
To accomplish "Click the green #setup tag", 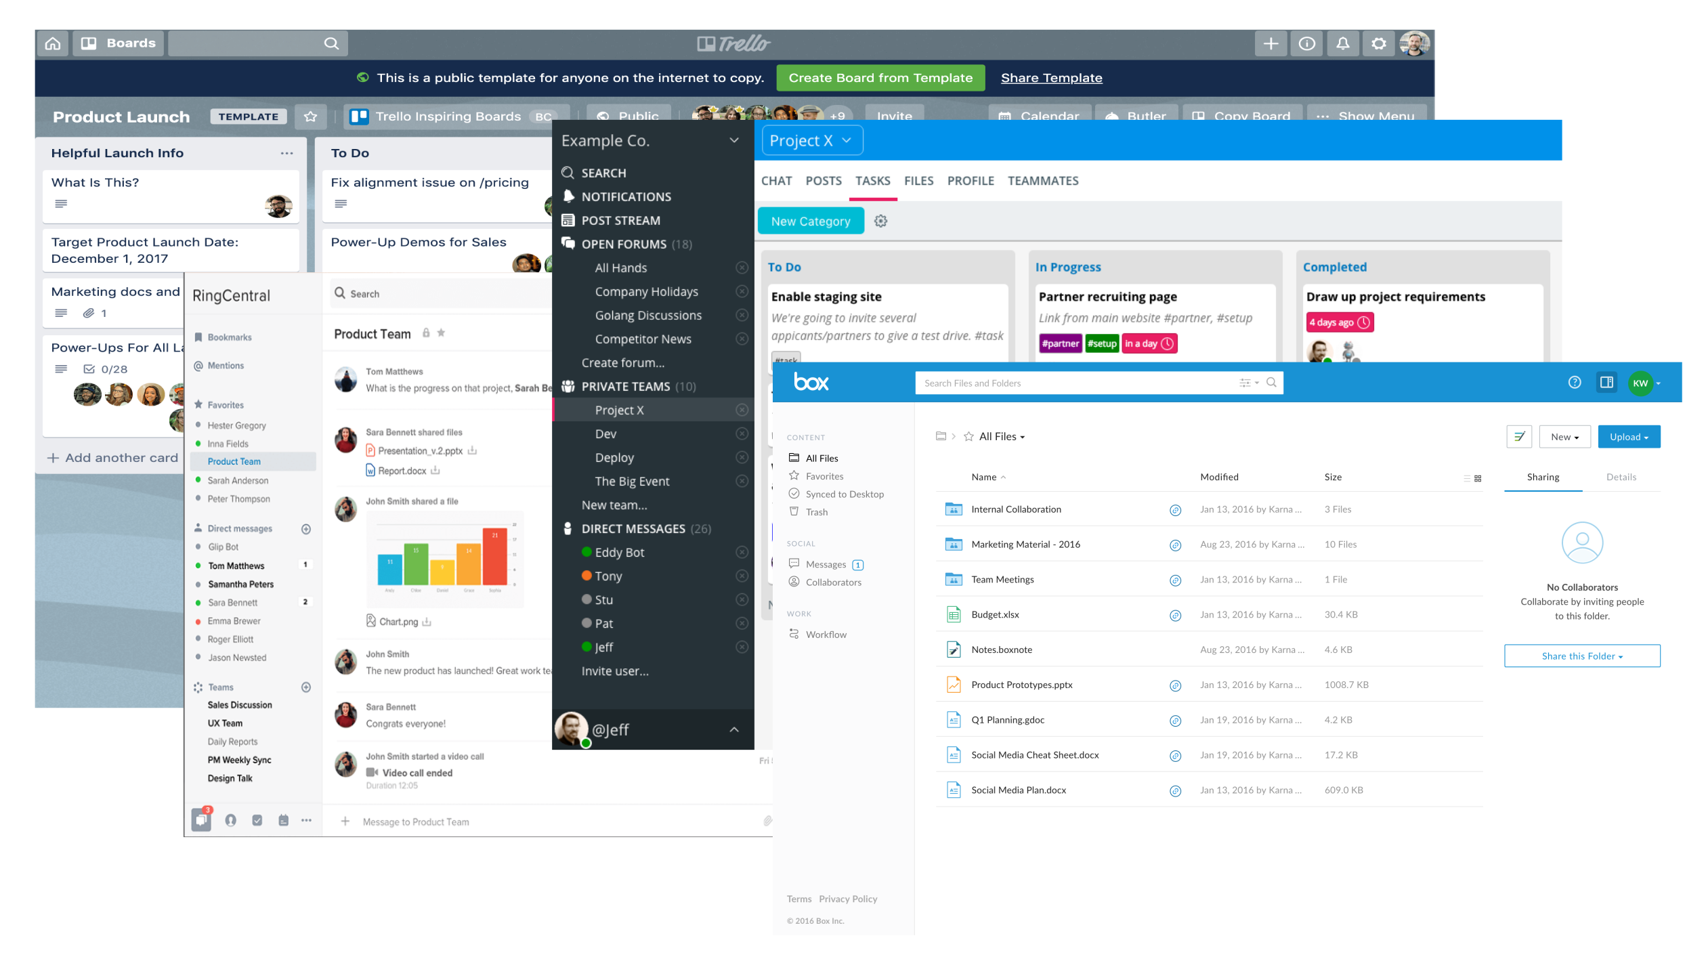I will click(x=1101, y=343).
